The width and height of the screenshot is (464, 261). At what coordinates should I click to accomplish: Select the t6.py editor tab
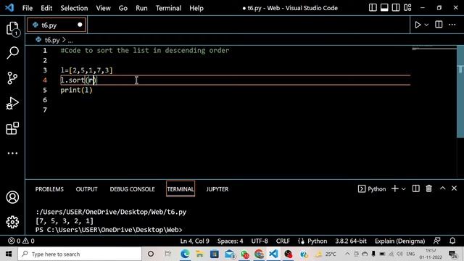pos(57,25)
